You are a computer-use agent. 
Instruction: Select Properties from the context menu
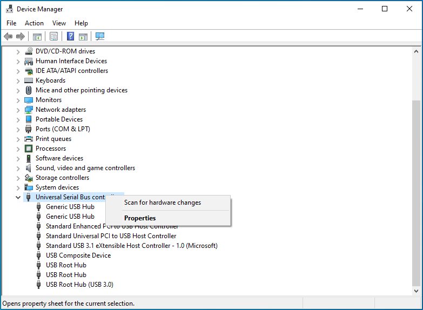click(x=140, y=218)
